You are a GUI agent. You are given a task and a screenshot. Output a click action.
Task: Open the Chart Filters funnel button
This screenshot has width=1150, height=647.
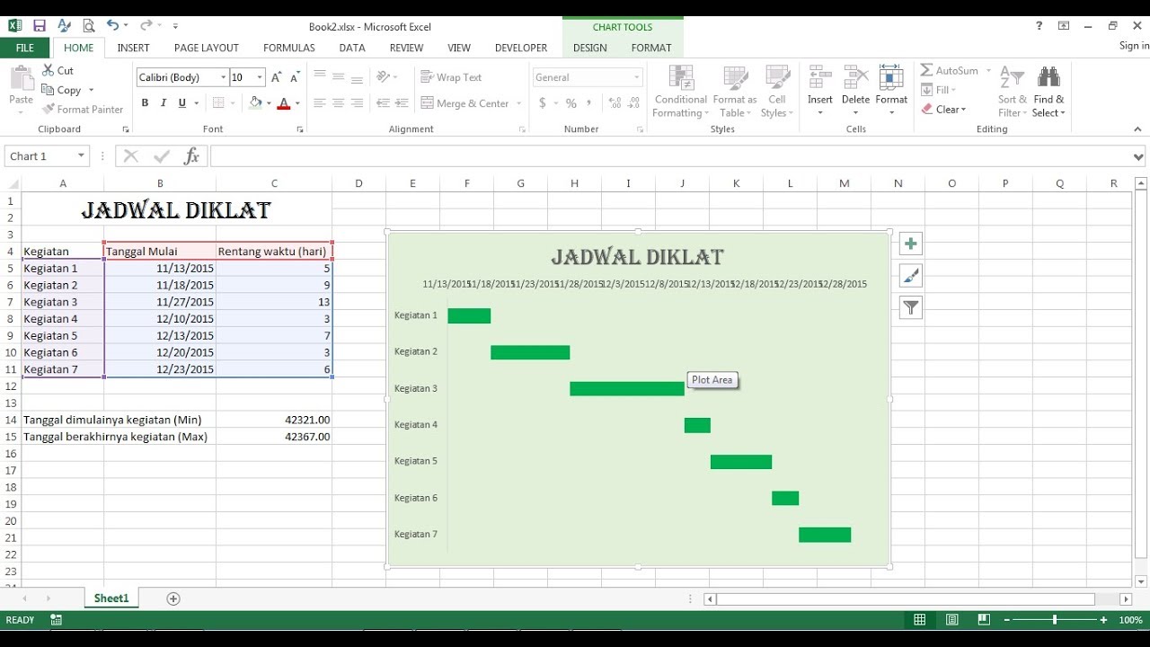pos(911,308)
